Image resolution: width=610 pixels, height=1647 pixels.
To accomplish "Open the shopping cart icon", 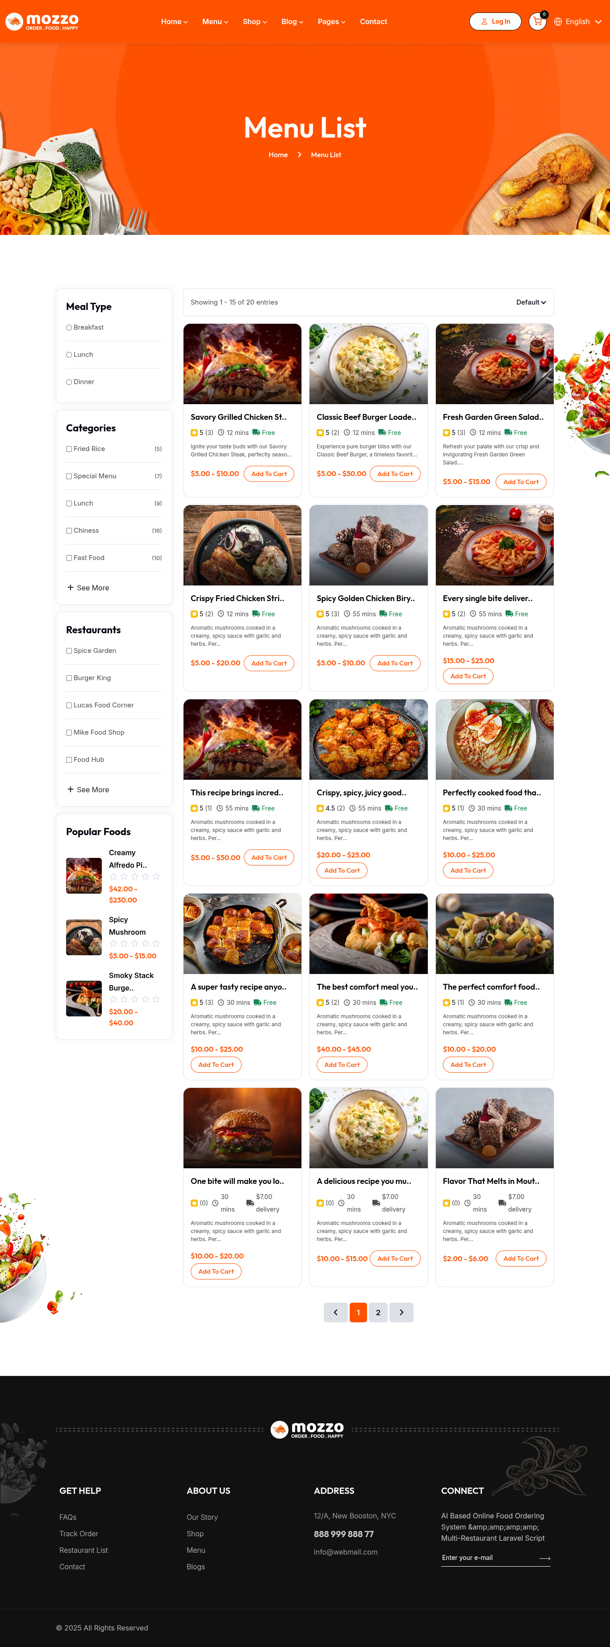I will click(x=538, y=22).
